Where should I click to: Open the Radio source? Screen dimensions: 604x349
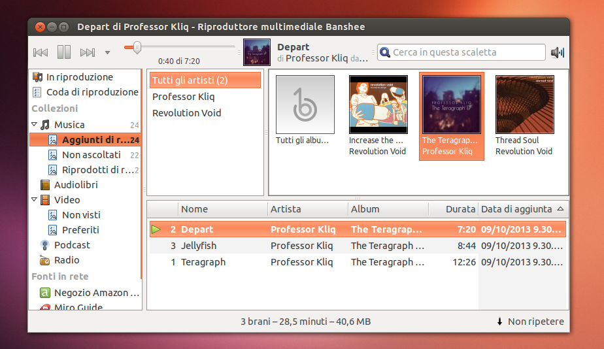click(x=67, y=260)
